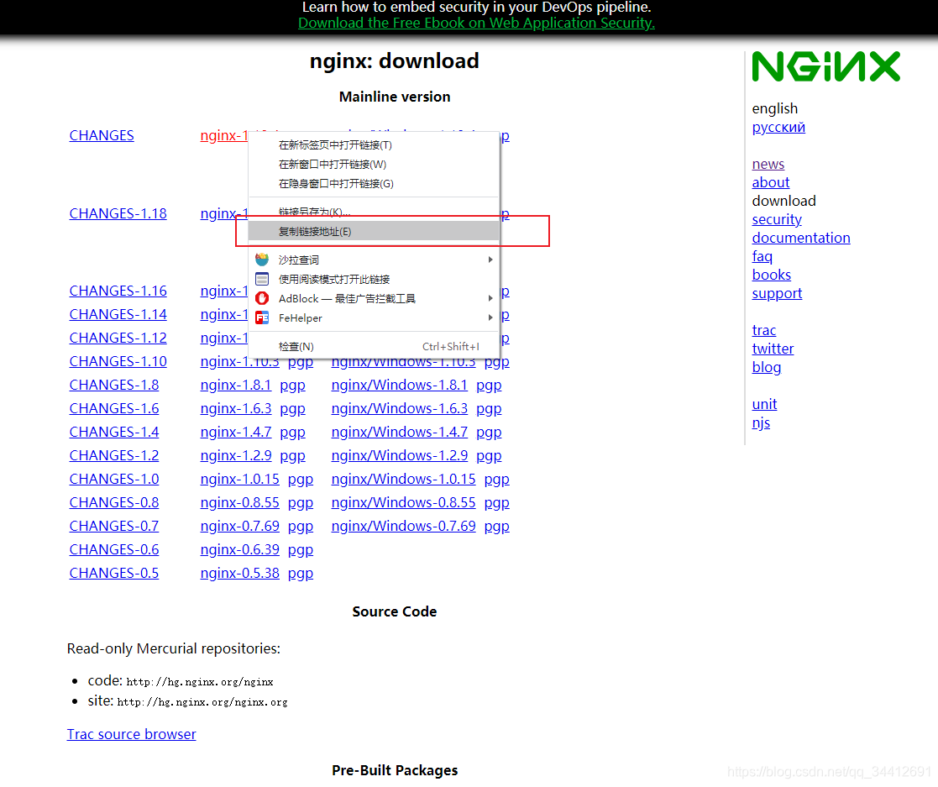
Task: Open the CHANGES-0.5 link
Action: (x=114, y=573)
